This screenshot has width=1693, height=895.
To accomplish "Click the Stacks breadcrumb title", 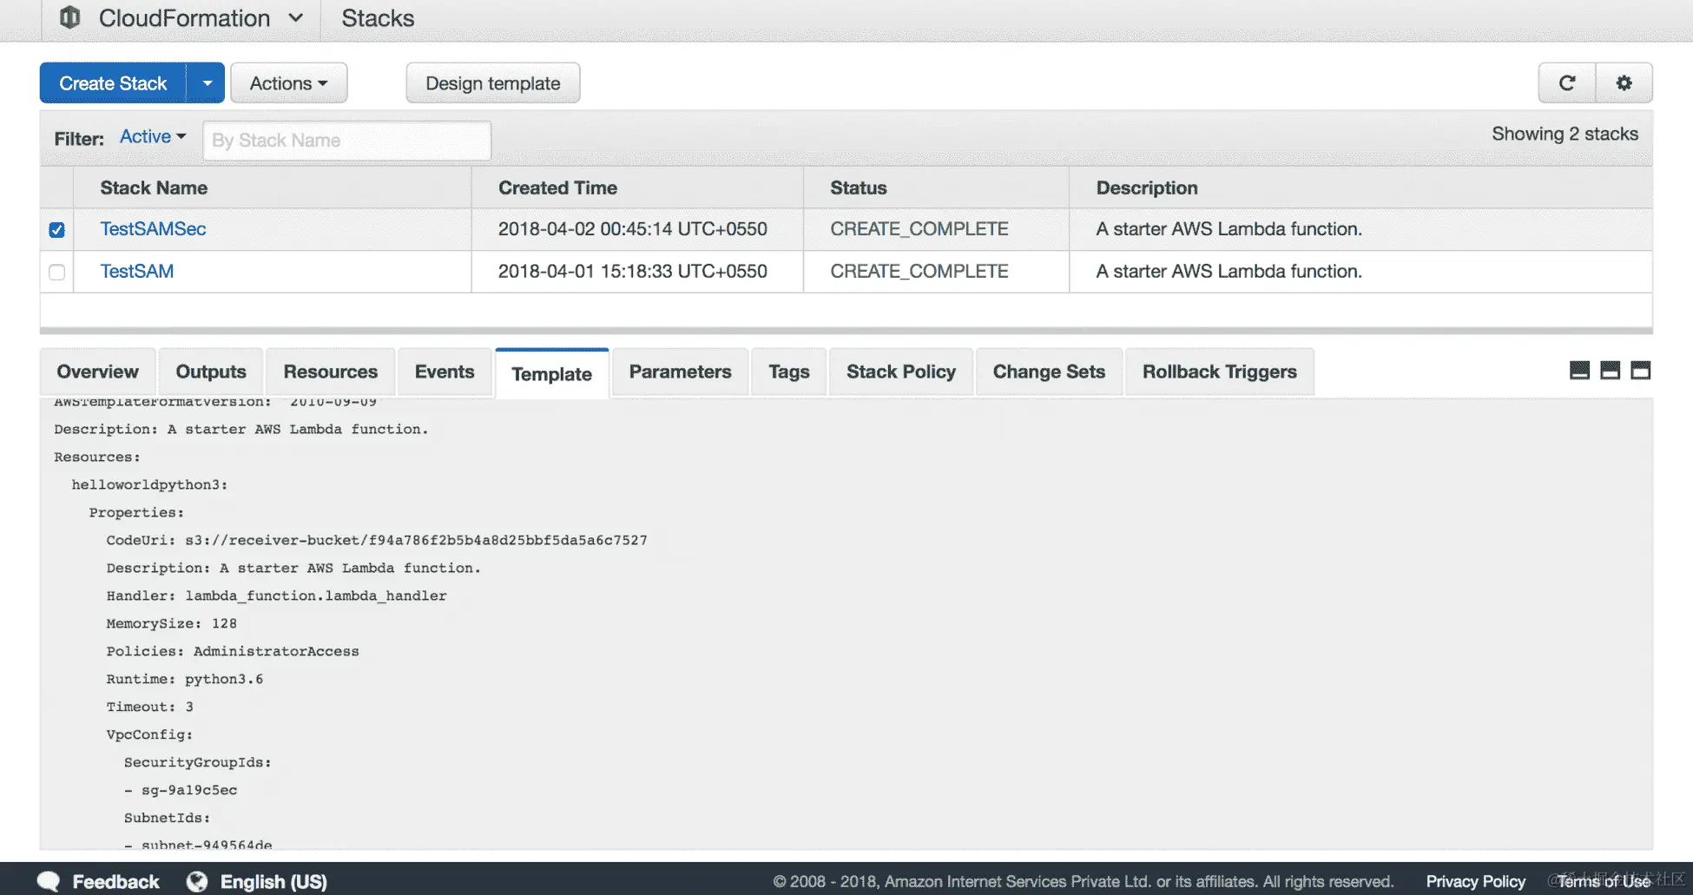I will [378, 18].
